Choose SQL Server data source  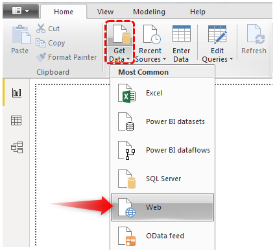(x=162, y=179)
